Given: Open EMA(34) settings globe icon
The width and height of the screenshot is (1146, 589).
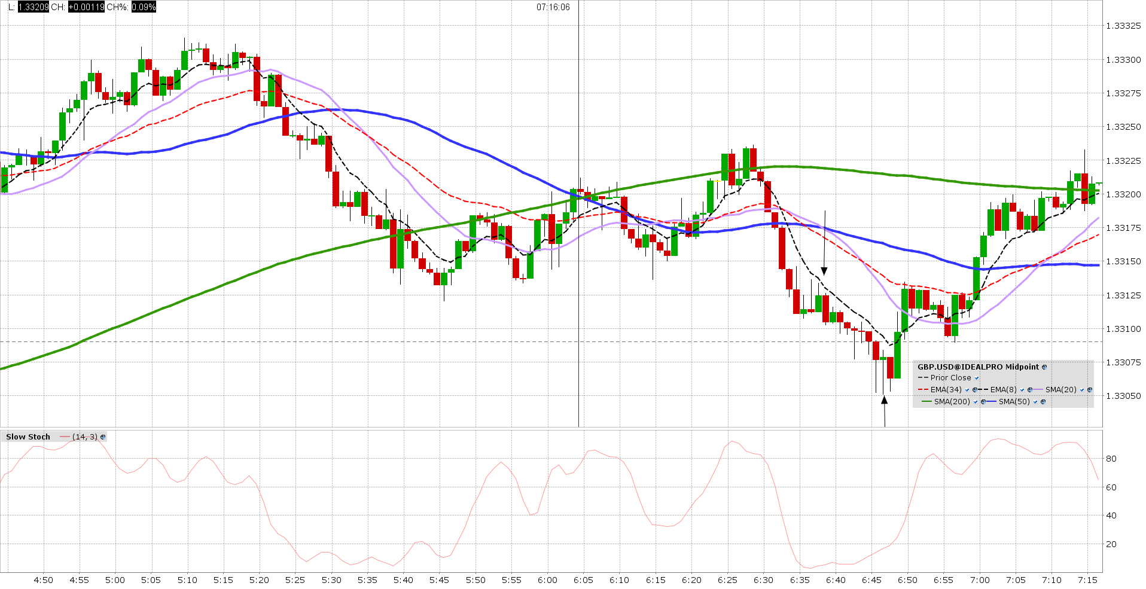Looking at the screenshot, I should 975,390.
